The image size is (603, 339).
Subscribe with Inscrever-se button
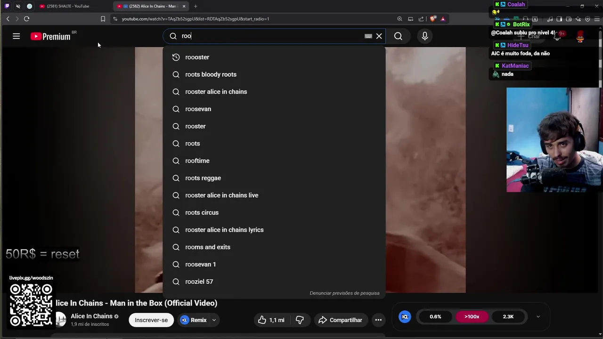151,320
